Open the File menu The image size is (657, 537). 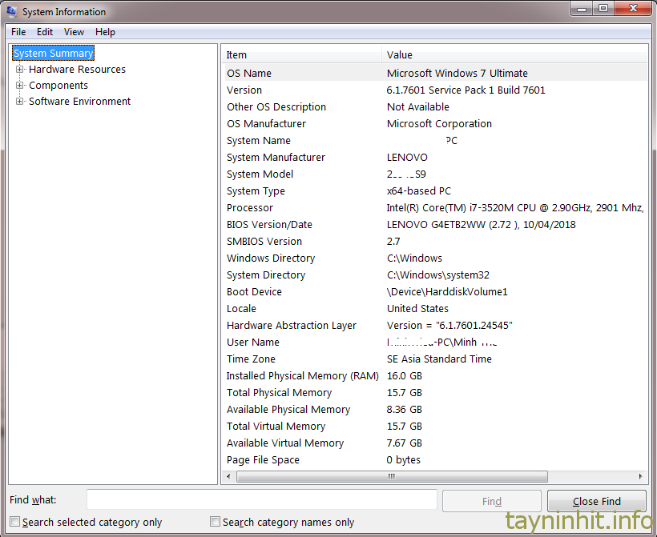coord(18,32)
